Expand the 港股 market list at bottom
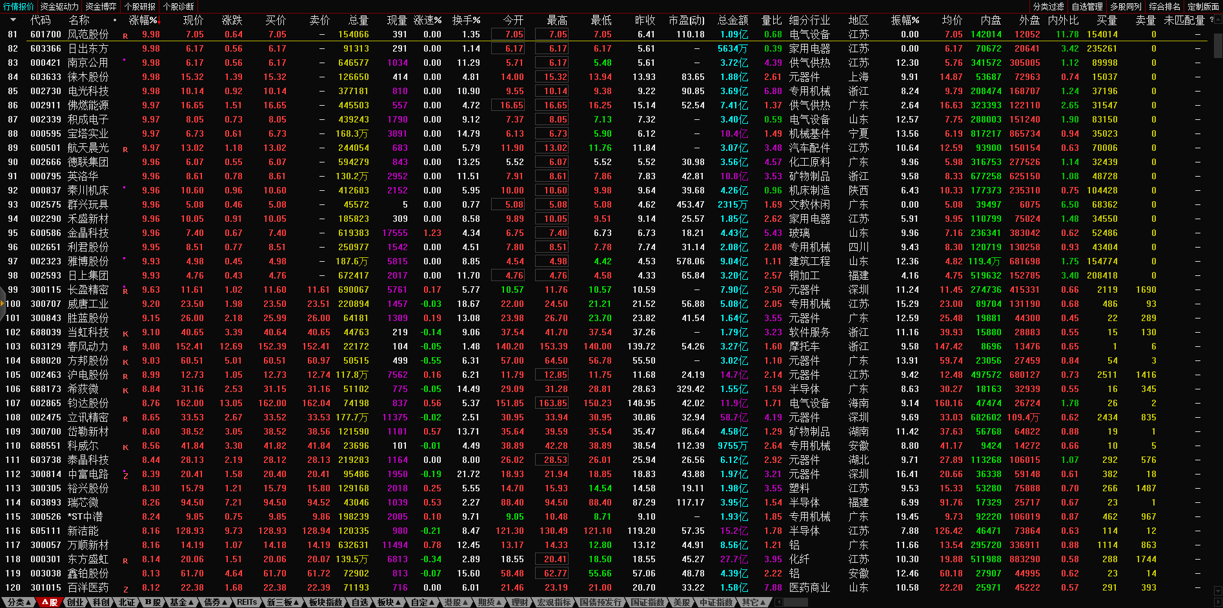Screen dimensions: 1223x608 tap(456, 602)
